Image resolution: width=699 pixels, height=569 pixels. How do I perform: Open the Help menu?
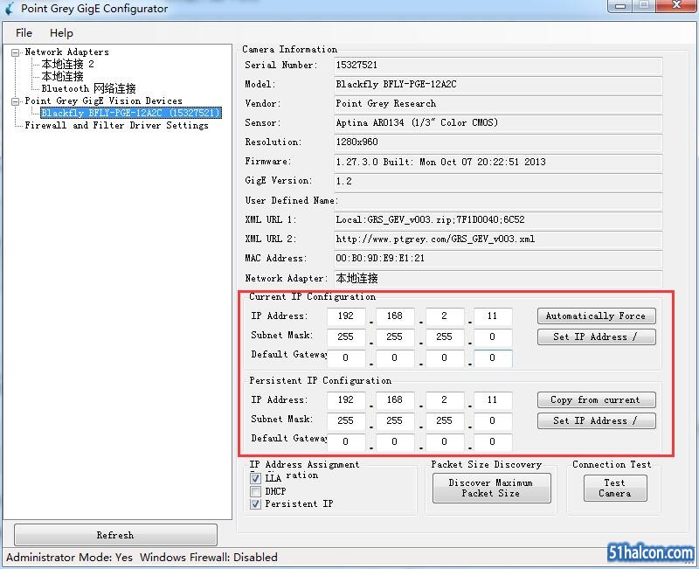coord(61,33)
